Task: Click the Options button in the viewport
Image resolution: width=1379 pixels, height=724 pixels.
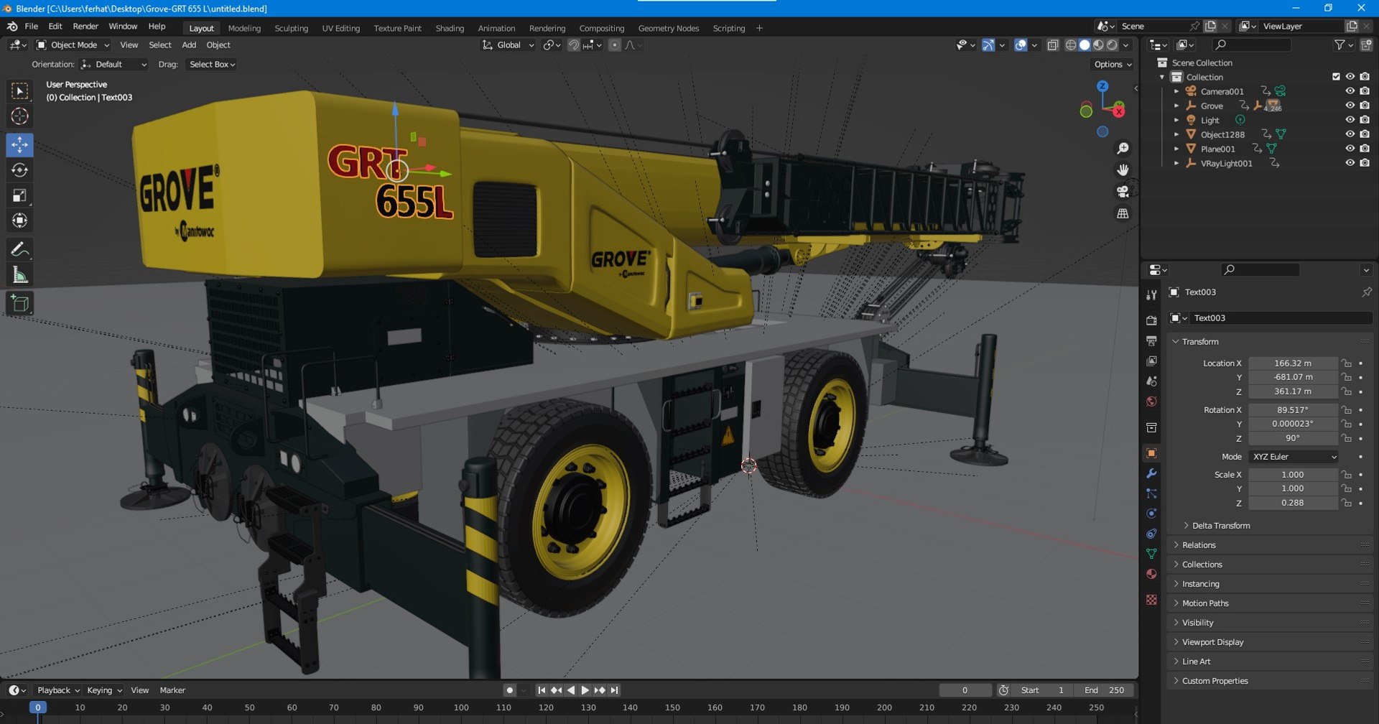Action: [1113, 65]
